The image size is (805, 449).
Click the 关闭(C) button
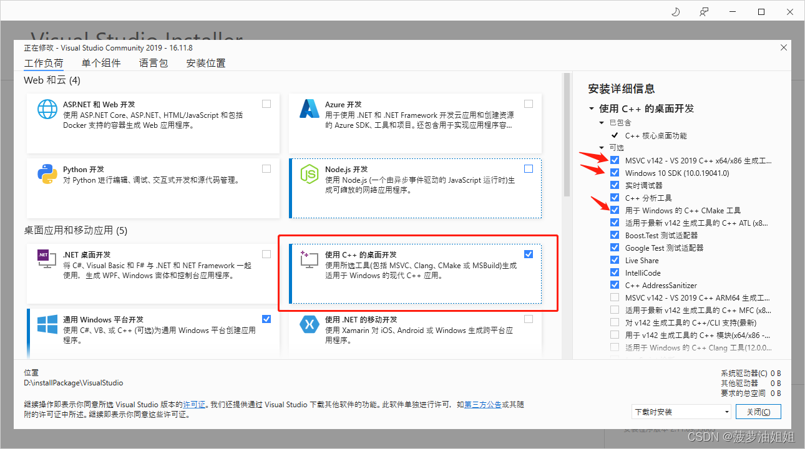tap(758, 412)
